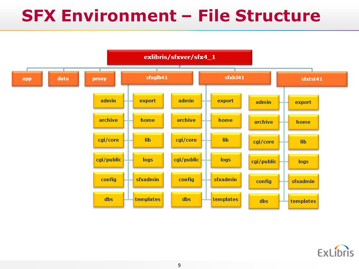The width and height of the screenshot is (359, 269).
Task: Select cgi/public under sfxglb41
Action: click(x=108, y=160)
